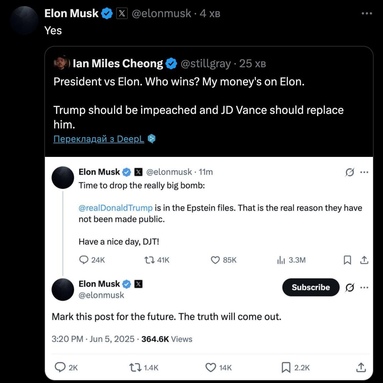Click the reply icon showing 24K
Viewport: 383px width, 383px height.
(84, 260)
